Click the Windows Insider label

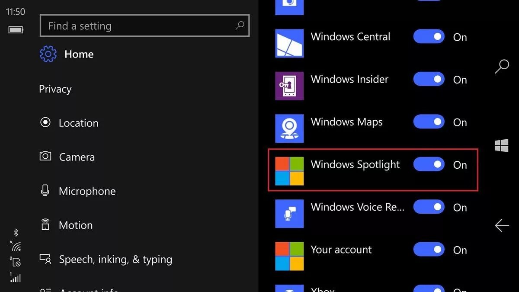[x=349, y=79]
